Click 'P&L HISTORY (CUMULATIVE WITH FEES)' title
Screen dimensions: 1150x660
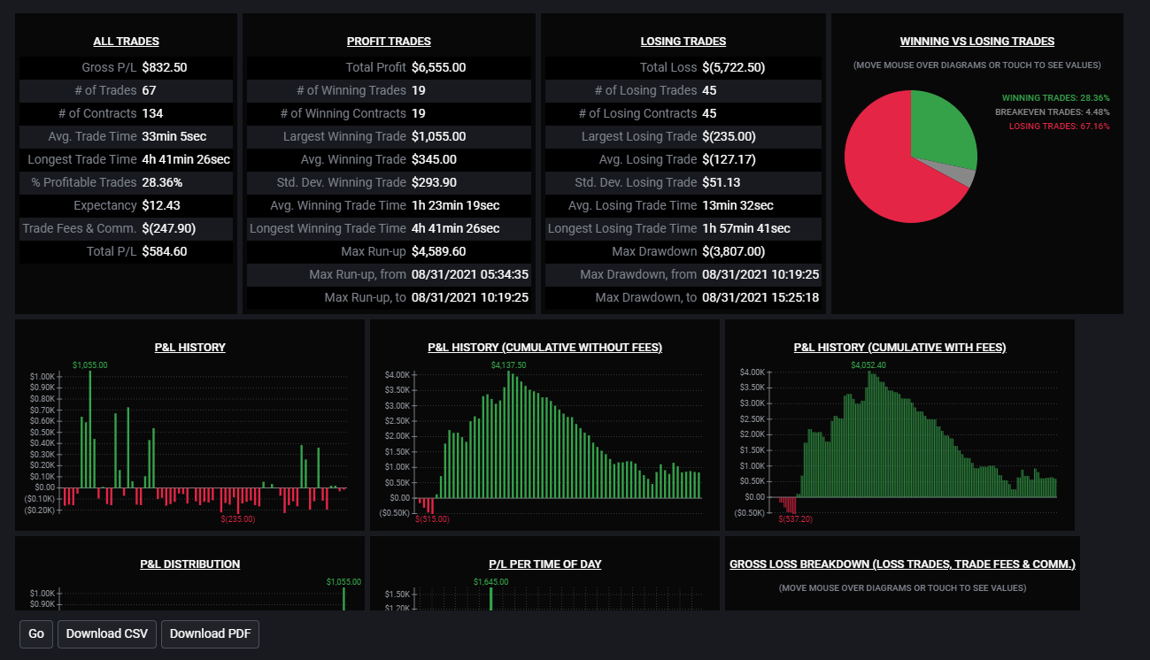click(900, 348)
